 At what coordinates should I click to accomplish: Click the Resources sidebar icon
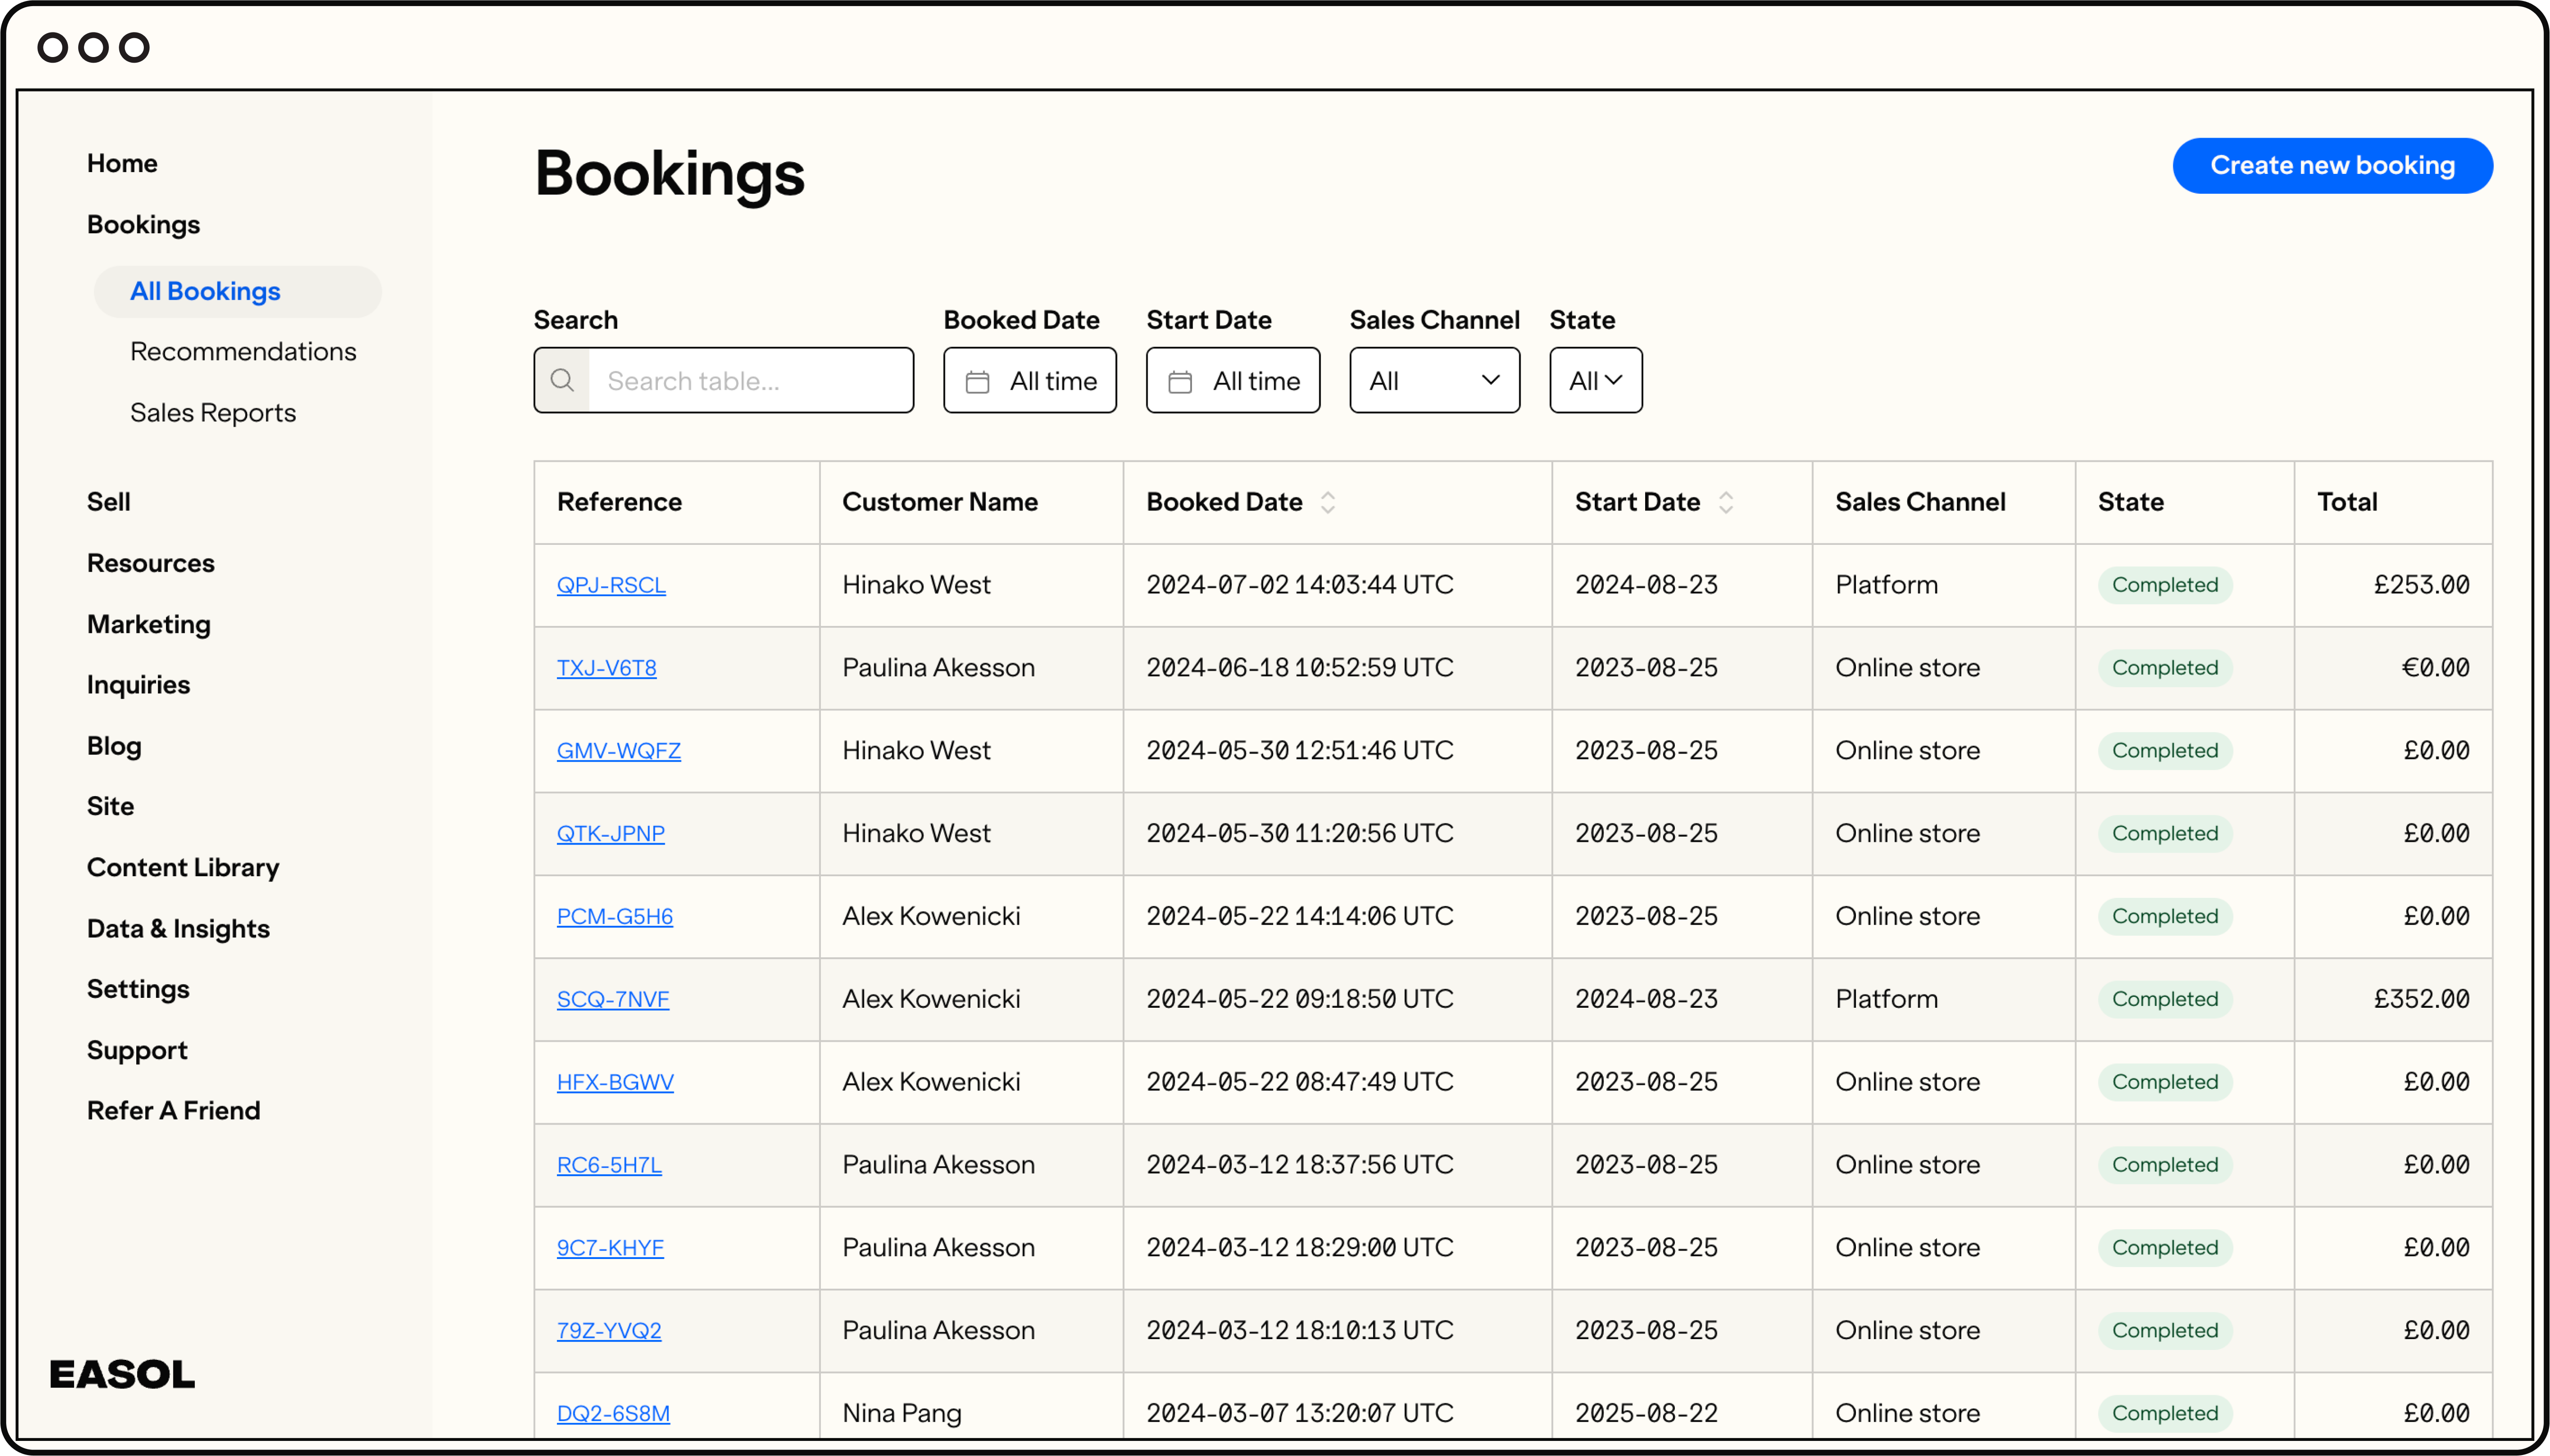(150, 562)
